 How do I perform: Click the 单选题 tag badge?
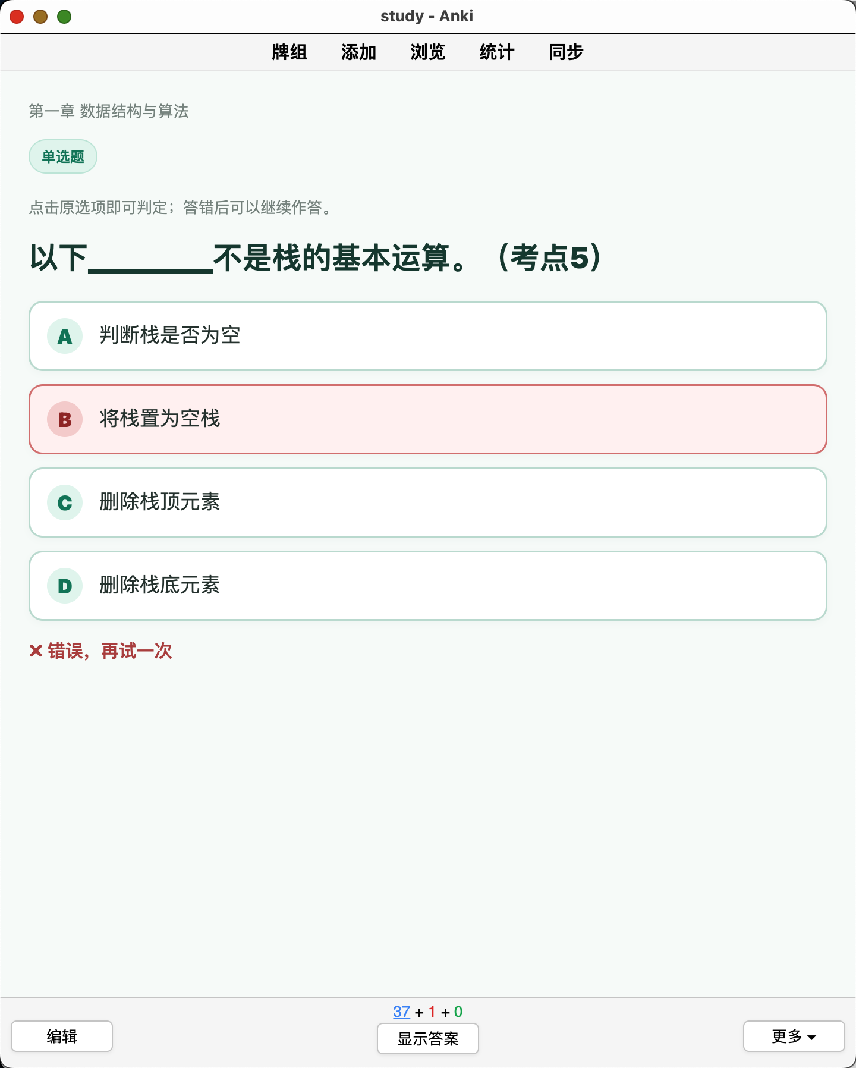coord(63,156)
